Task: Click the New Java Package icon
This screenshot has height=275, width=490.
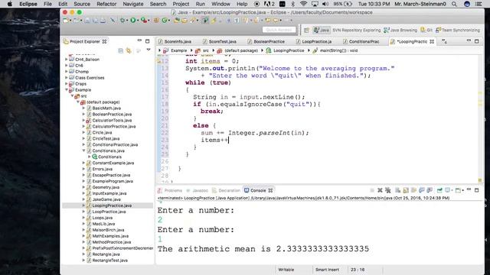Action: tap(156, 21)
